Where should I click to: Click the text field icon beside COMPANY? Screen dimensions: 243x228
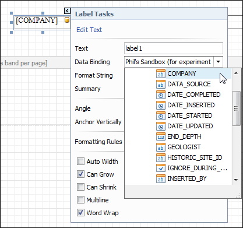click(x=161, y=74)
